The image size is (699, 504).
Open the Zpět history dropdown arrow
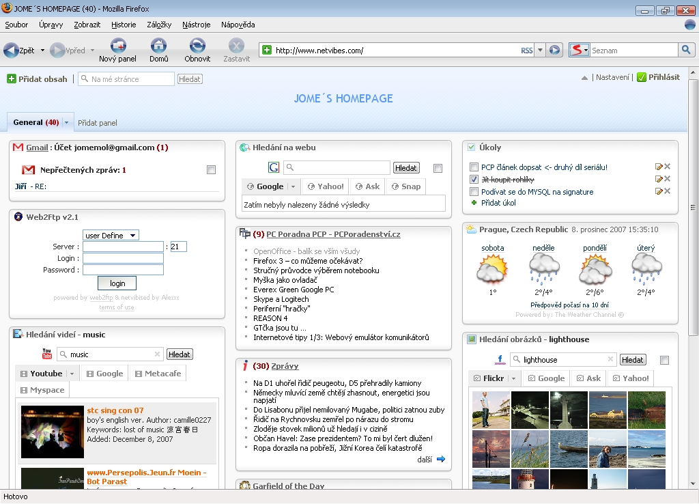(x=42, y=51)
